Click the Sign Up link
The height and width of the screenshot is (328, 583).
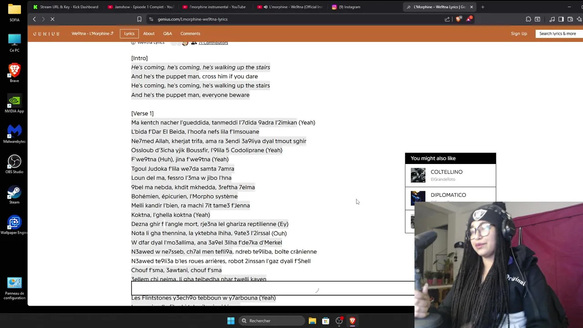click(x=519, y=33)
